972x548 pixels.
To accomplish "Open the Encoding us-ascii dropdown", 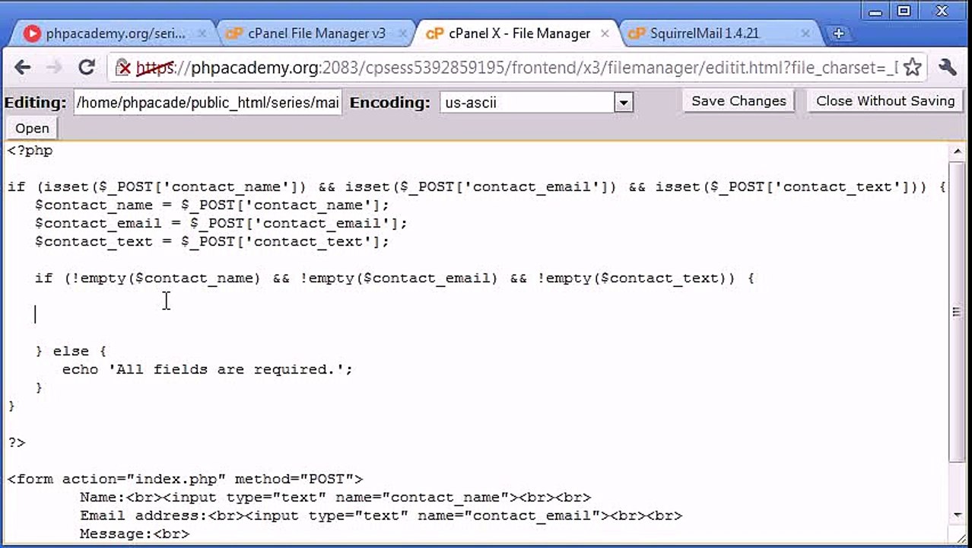I will 536,102.
